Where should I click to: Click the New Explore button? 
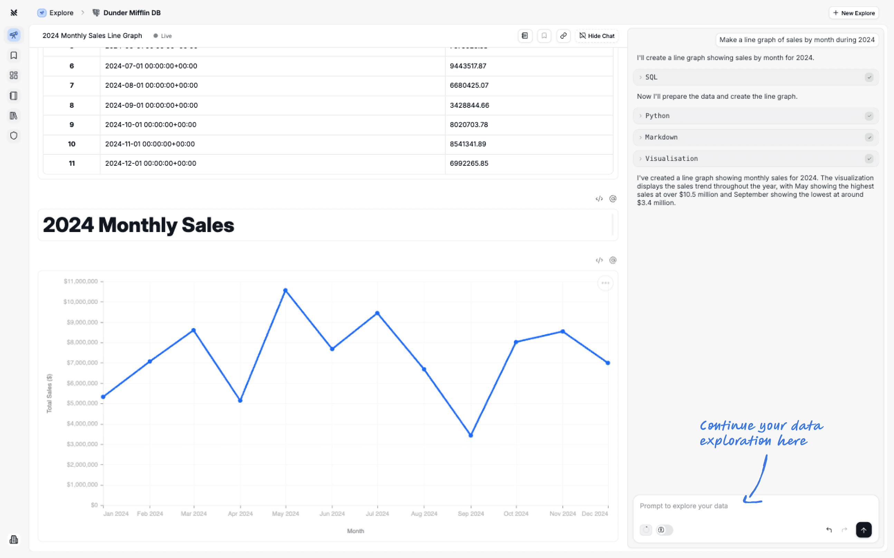(854, 12)
